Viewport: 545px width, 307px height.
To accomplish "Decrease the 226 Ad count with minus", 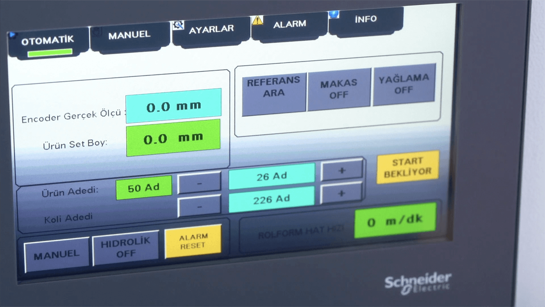I will click(199, 207).
